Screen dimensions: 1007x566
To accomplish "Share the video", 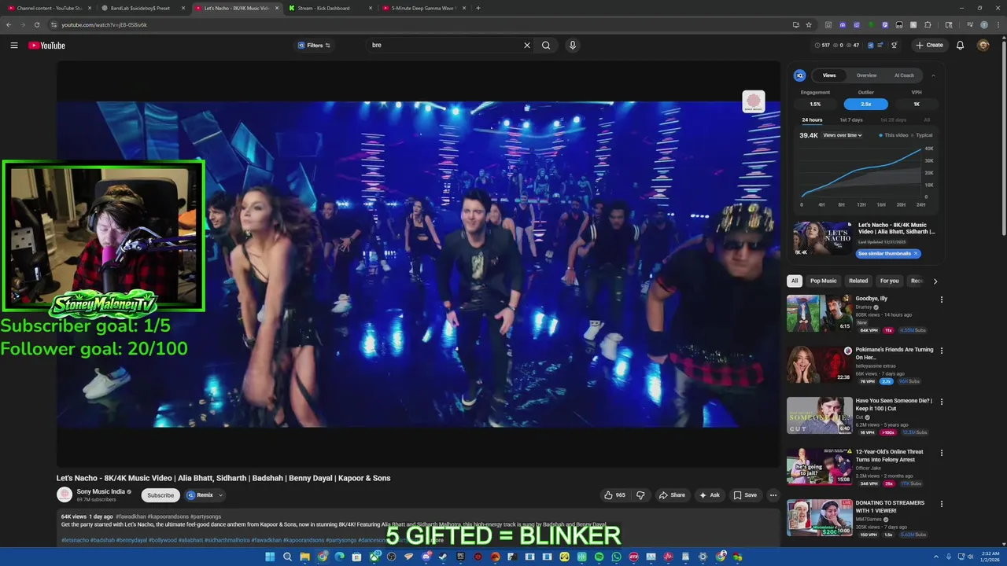I will pos(672,495).
